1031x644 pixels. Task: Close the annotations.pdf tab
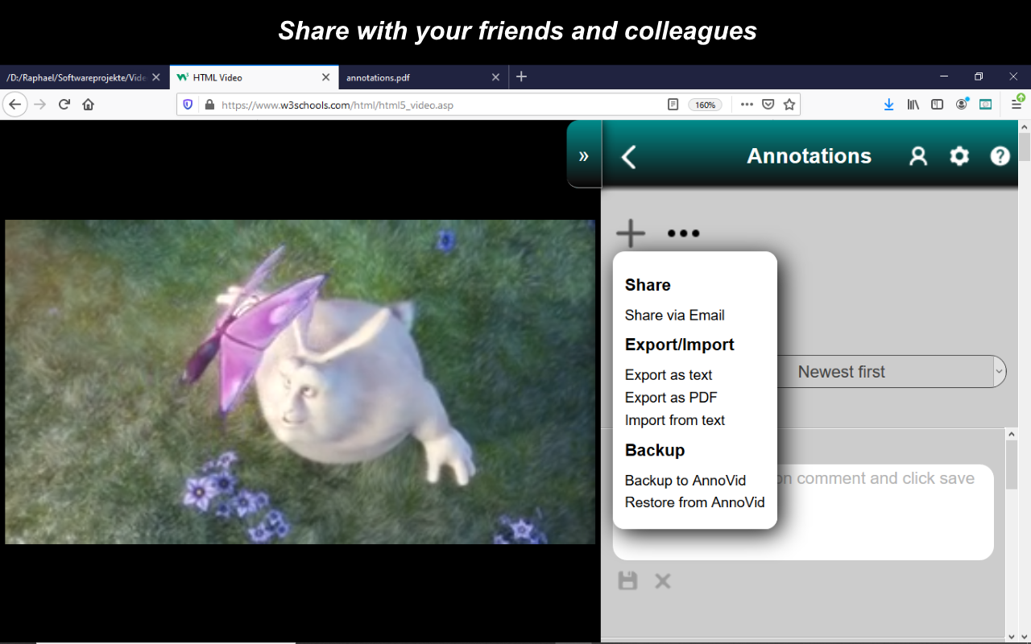pos(495,77)
